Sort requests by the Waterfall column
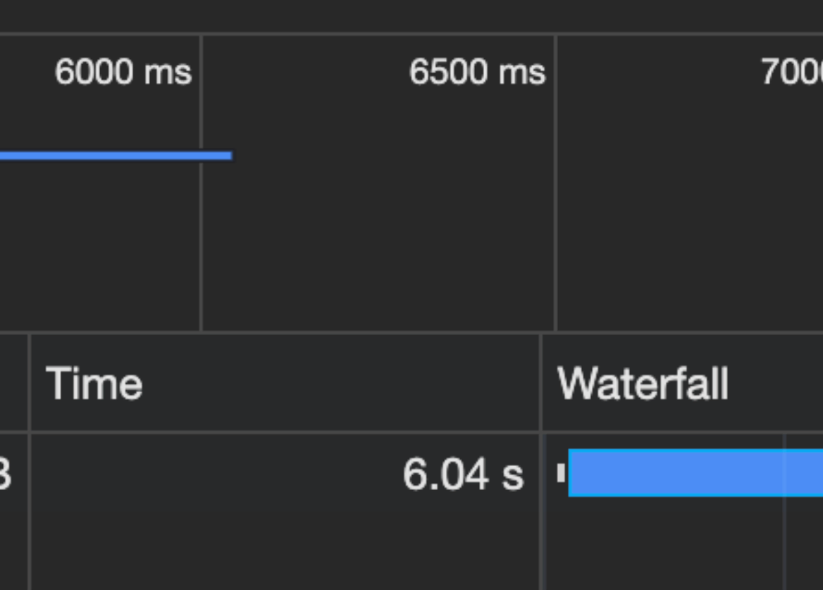Screen dimensions: 823x590 [x=643, y=384]
